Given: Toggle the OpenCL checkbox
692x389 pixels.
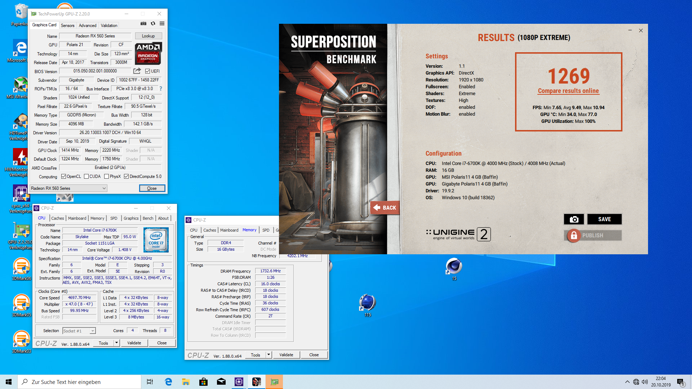Looking at the screenshot, I should click(x=63, y=176).
